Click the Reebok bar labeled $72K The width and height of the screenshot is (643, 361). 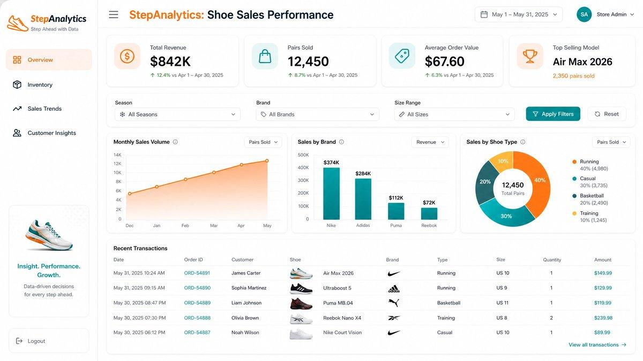429,213
